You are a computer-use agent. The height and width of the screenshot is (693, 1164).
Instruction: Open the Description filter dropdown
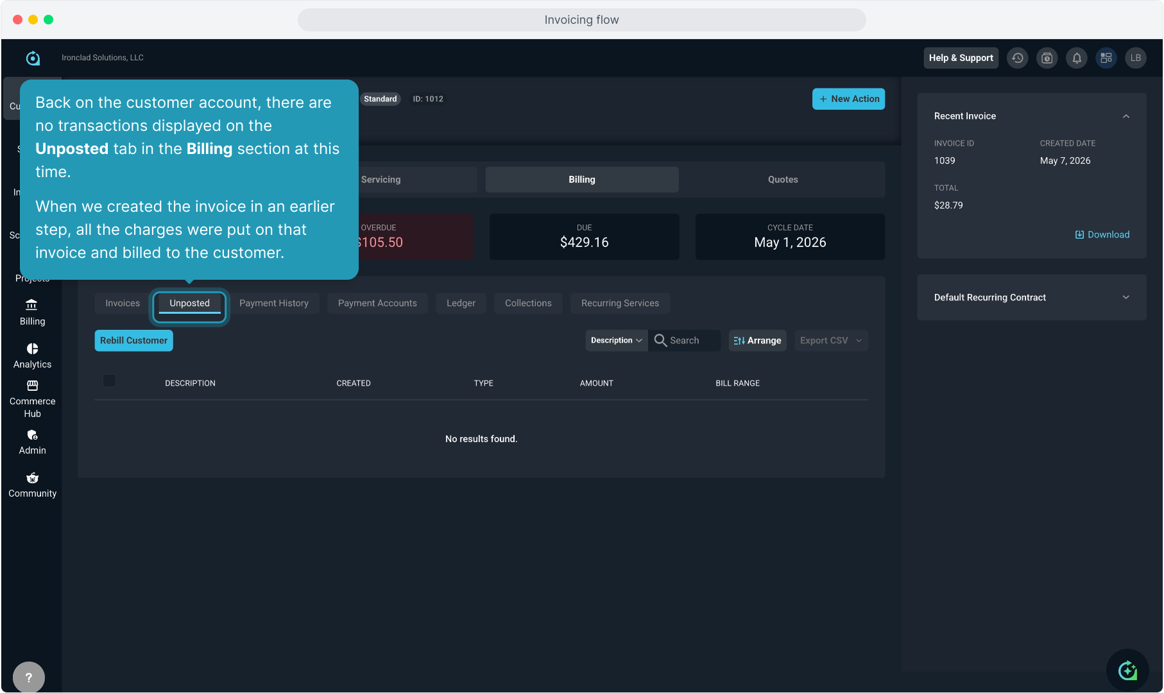pyautogui.click(x=616, y=340)
